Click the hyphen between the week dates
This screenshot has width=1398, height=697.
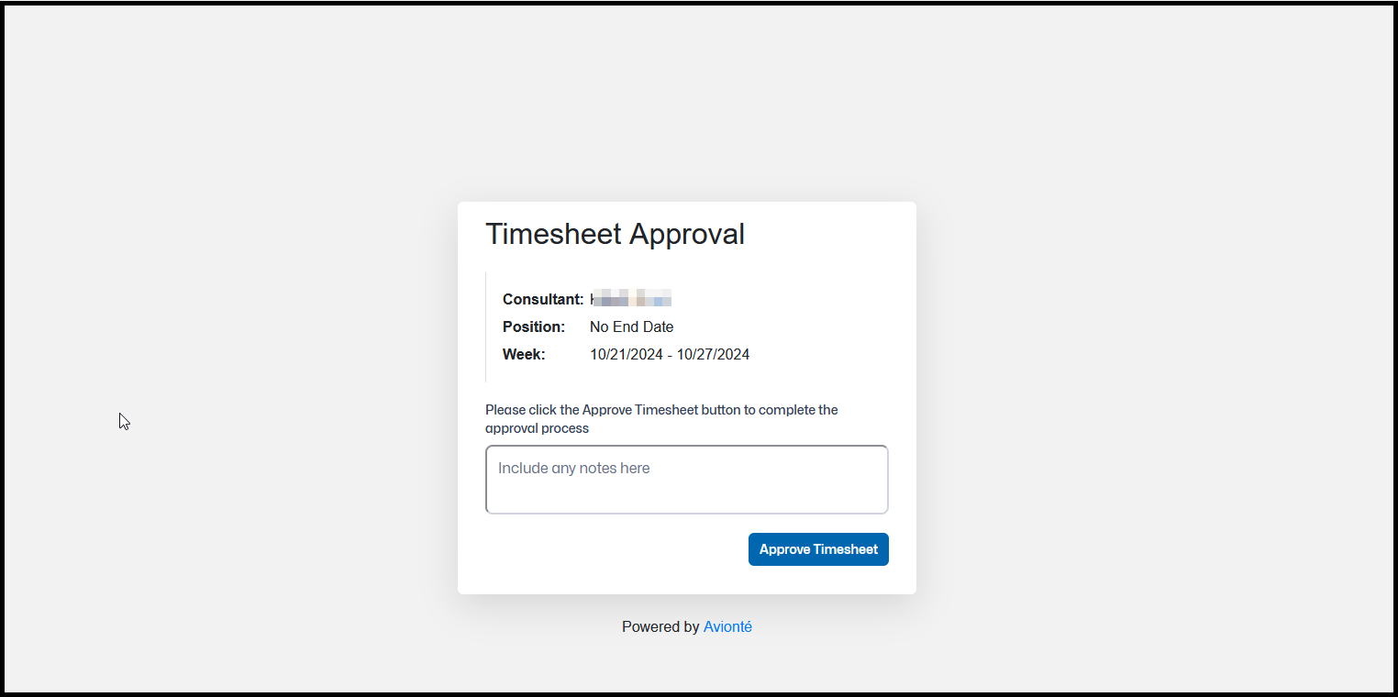(x=670, y=355)
